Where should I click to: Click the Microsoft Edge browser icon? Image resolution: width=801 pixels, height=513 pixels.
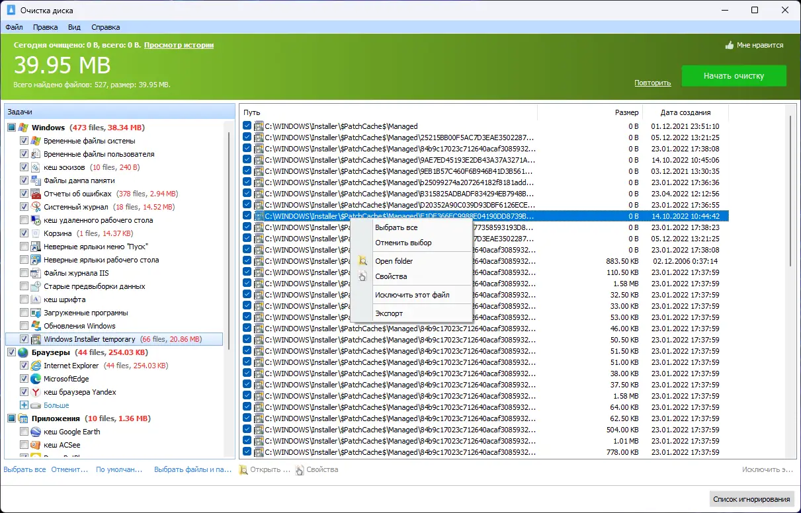[x=36, y=379]
